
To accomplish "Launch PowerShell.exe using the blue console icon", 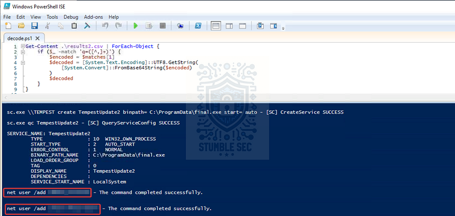I will pyautogui.click(x=198, y=26).
